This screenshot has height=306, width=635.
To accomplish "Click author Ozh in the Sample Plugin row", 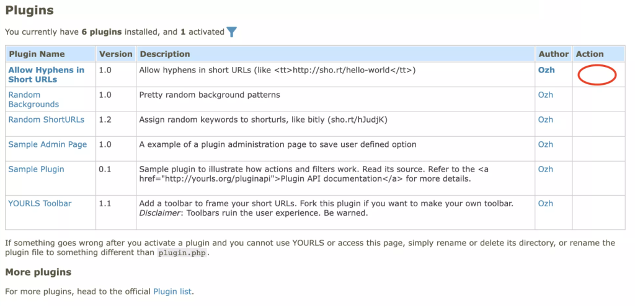I will click(546, 169).
